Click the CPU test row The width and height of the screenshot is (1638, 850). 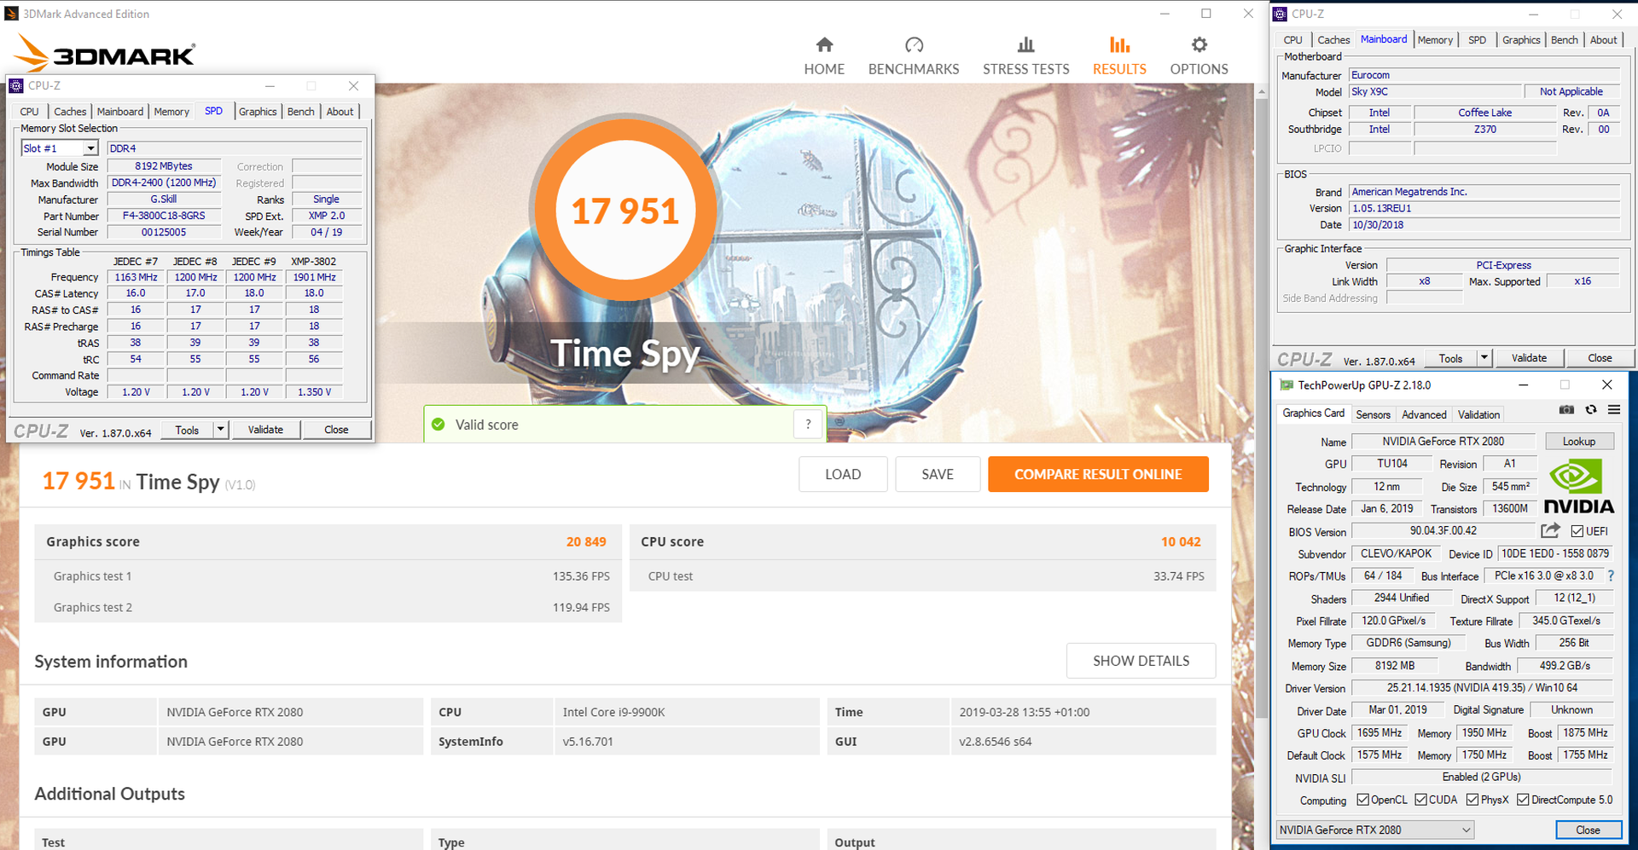[923, 576]
